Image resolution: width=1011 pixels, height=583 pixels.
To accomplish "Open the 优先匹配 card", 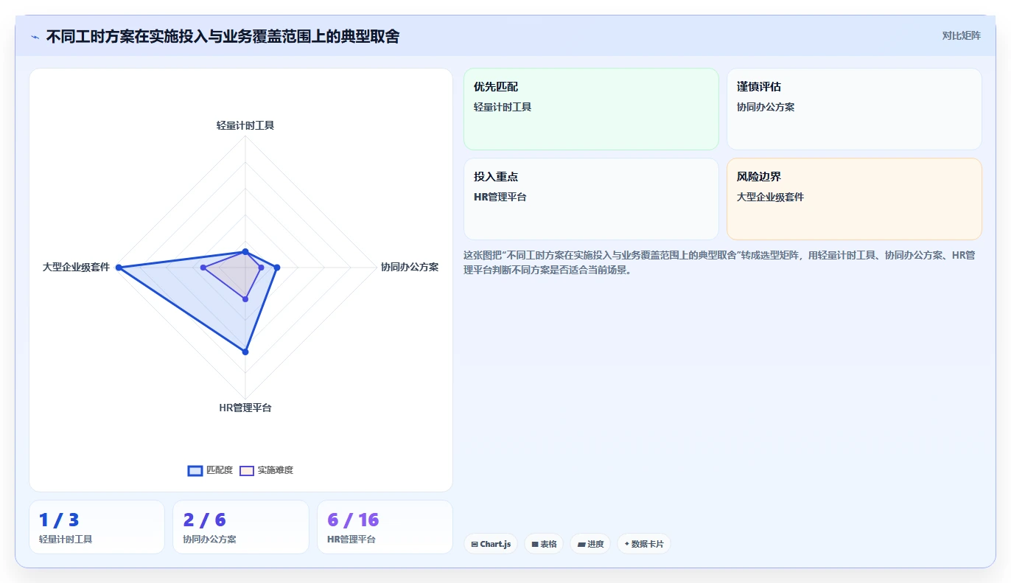I will pos(591,109).
